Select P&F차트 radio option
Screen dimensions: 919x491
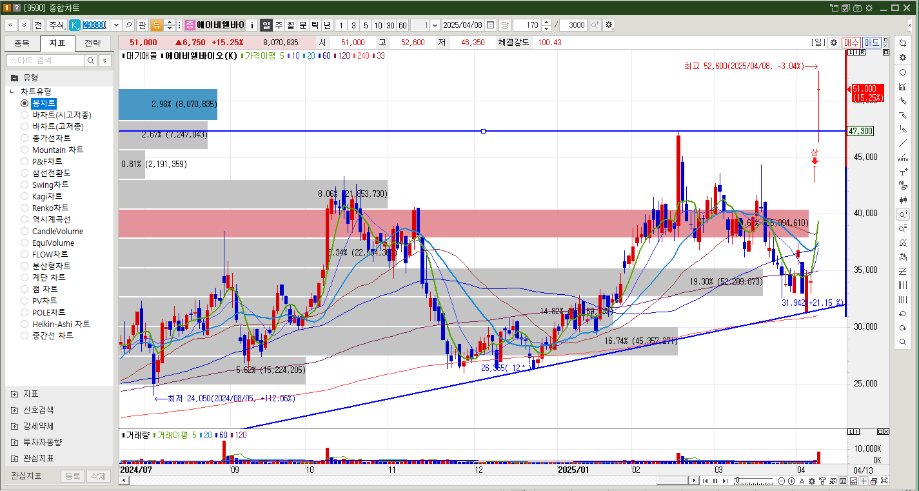(x=25, y=161)
